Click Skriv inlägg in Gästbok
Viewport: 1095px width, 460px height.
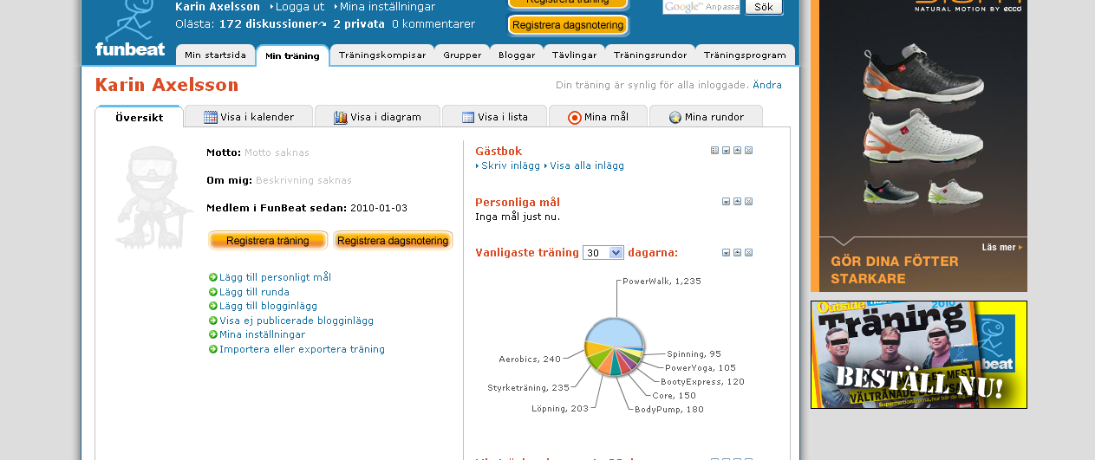click(x=511, y=165)
